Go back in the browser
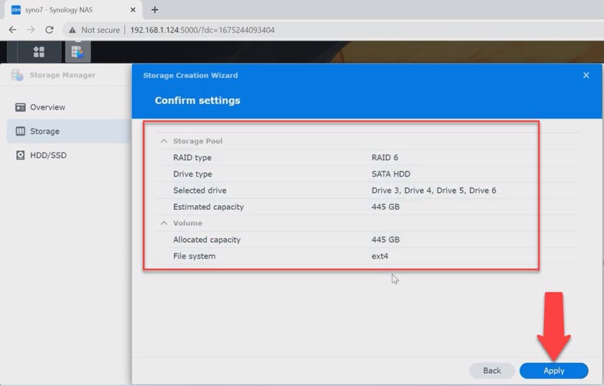 (x=12, y=30)
